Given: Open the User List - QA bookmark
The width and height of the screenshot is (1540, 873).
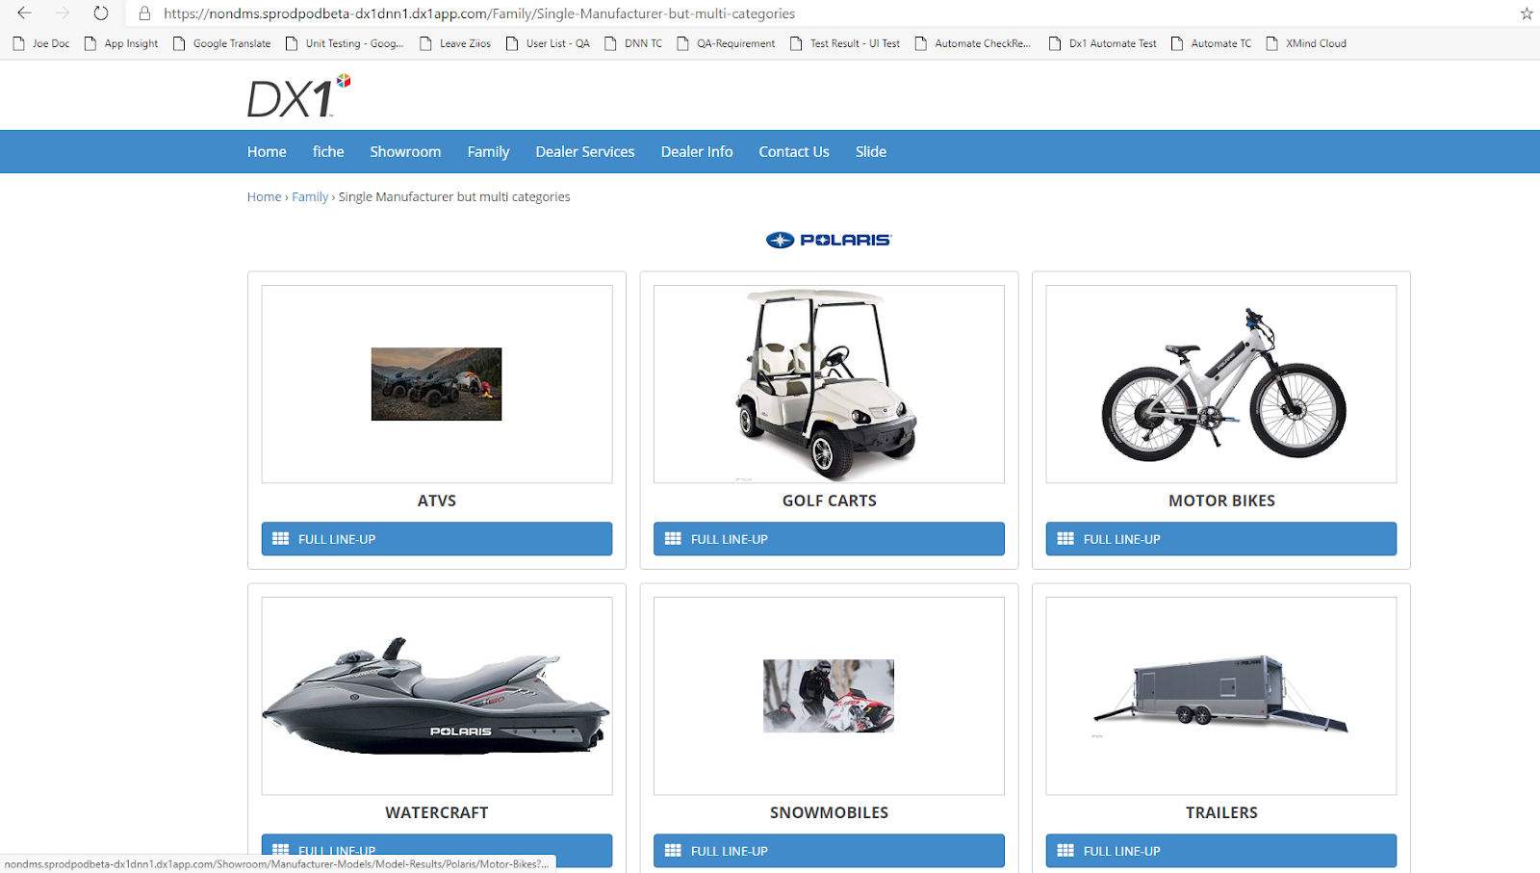Looking at the screenshot, I should pyautogui.click(x=548, y=43).
